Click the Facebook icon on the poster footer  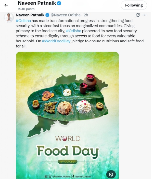(x=73, y=177)
